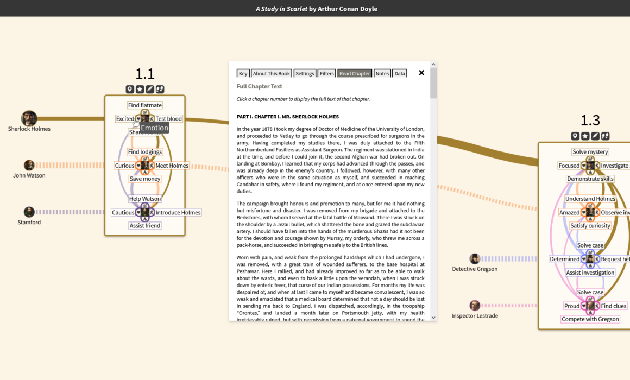Switch to the Filters tab
Image resolution: width=630 pixels, height=380 pixels.
[x=327, y=74]
